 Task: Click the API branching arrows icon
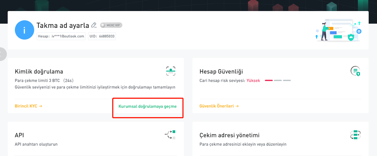170,135
